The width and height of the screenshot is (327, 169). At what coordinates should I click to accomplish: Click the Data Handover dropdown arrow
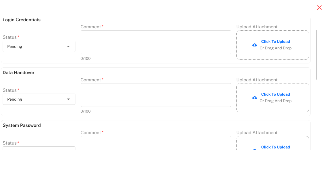pyautogui.click(x=68, y=99)
